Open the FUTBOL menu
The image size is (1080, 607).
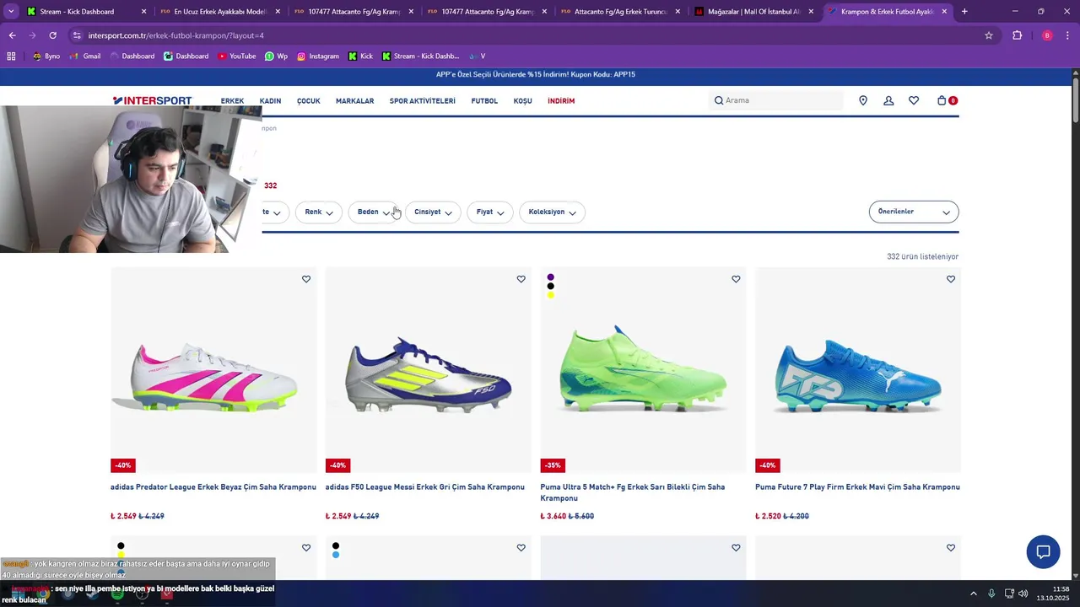pos(484,101)
